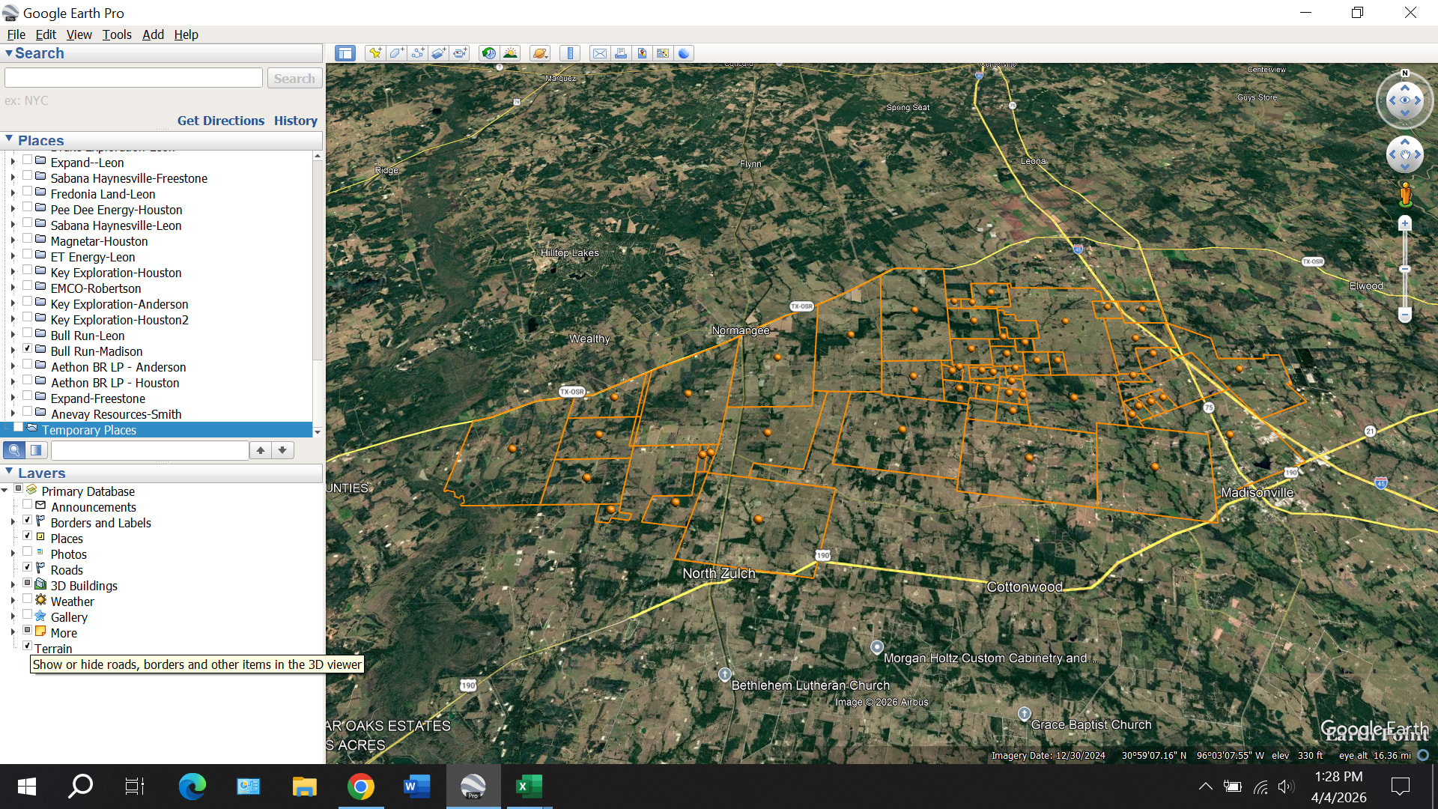This screenshot has height=809, width=1438.
Task: Expand the Key Exploration-Anderson folder
Action: [x=13, y=304]
